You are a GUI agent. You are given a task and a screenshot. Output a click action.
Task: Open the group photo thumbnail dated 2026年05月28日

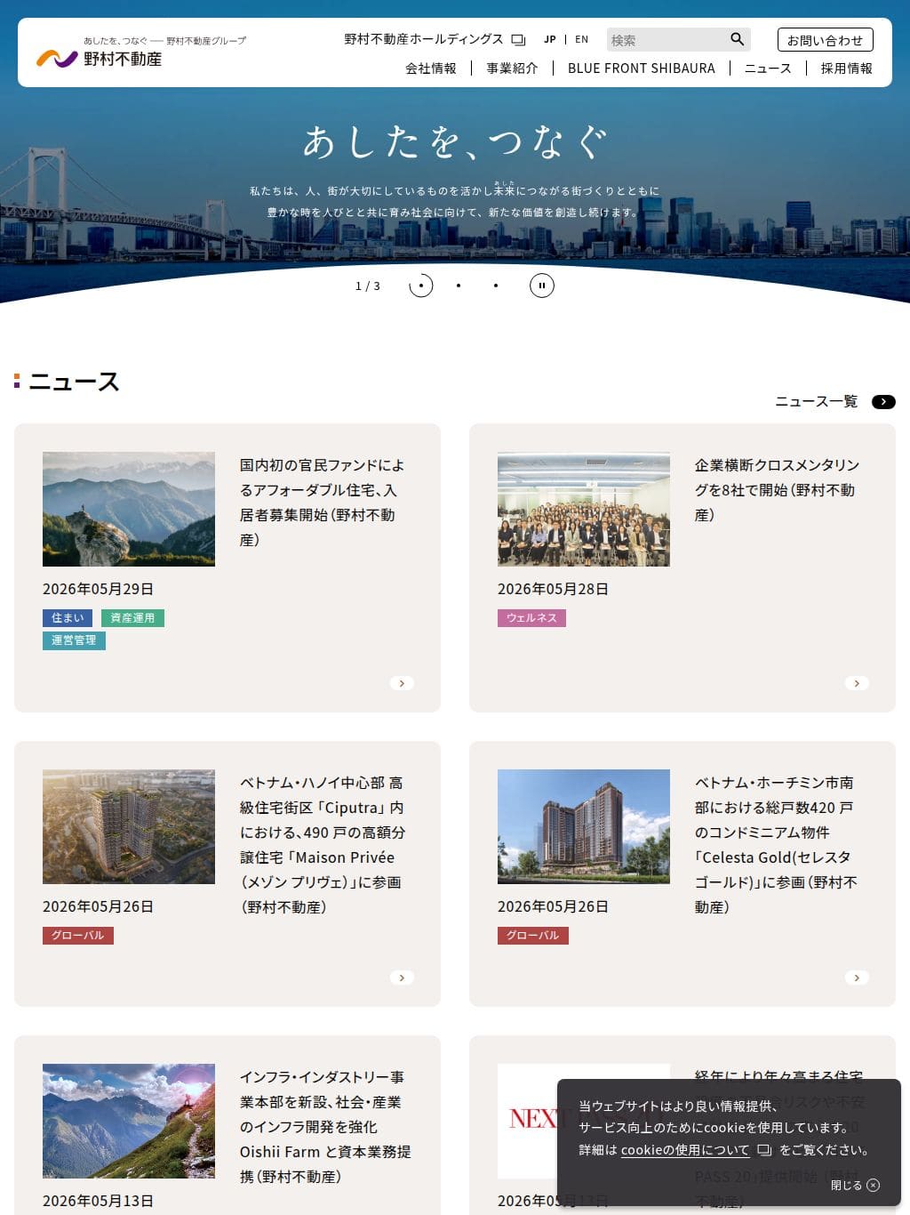coord(584,509)
